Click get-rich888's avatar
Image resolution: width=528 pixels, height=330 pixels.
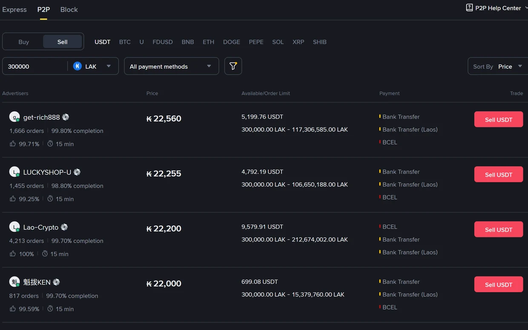coord(14,117)
